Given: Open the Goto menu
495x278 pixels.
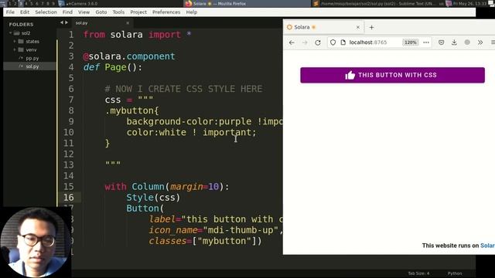Looking at the screenshot, I should coord(101,12).
